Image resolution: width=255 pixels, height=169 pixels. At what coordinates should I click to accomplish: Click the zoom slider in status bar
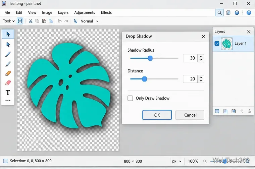coord(224,161)
